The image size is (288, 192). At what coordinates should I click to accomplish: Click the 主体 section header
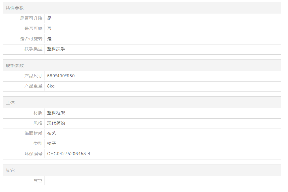pos(10,103)
